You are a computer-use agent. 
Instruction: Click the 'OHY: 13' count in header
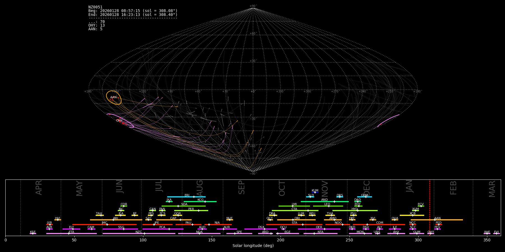tap(97, 25)
